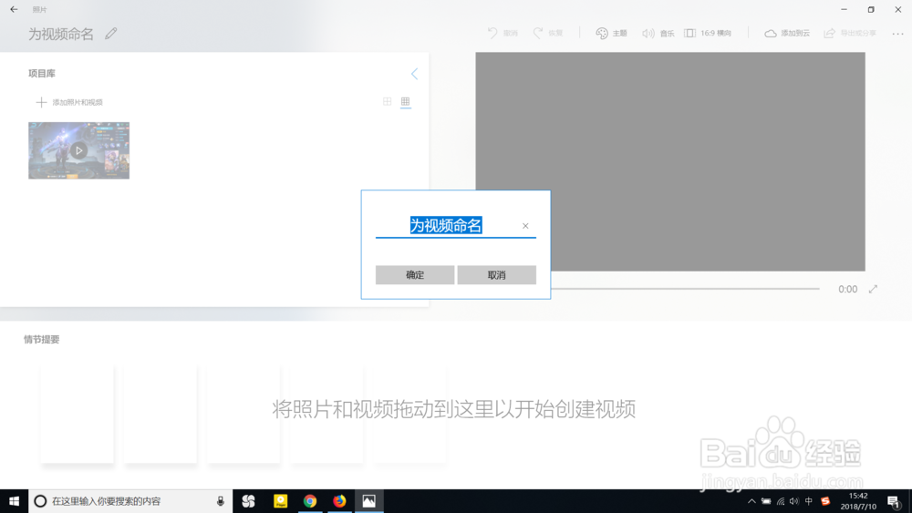912x513 pixels.
Task: Open Google Chrome from the taskbar
Action: (310, 501)
